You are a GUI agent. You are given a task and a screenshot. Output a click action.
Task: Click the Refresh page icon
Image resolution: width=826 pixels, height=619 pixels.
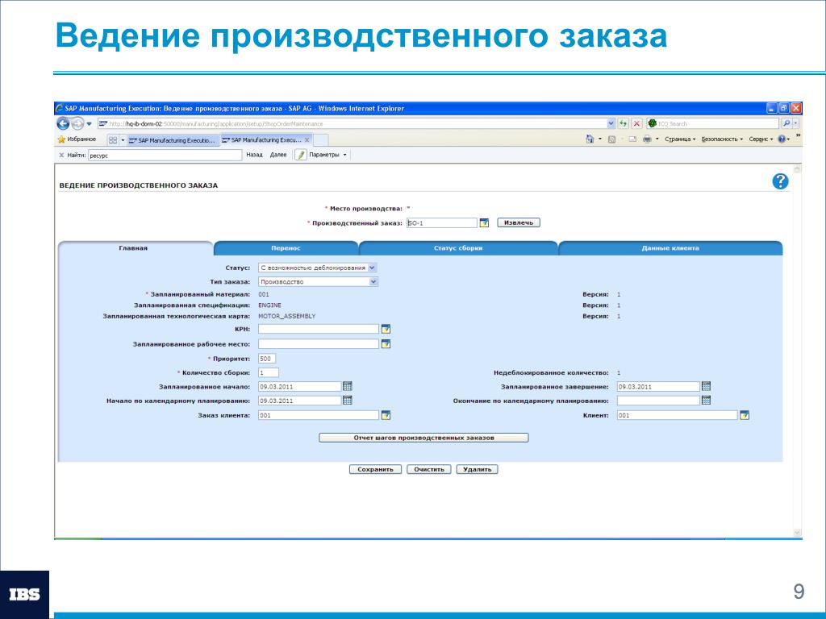coord(624,123)
